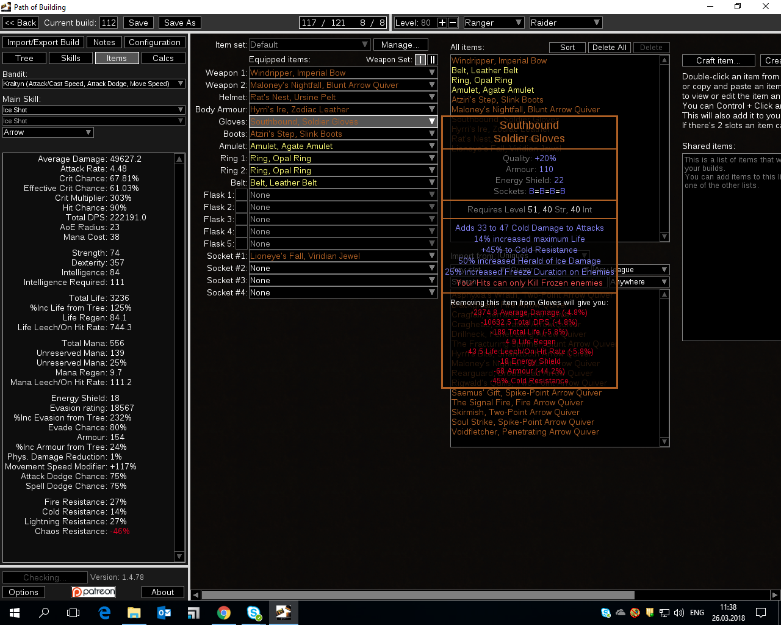Open the Configuration section

[x=154, y=42]
